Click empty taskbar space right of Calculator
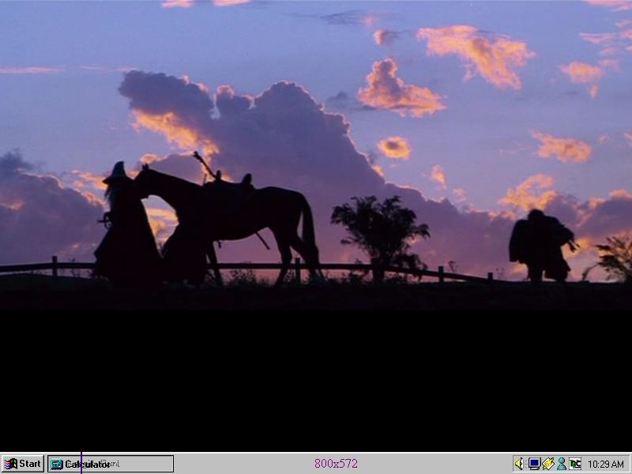This screenshot has height=474, width=632. point(237,464)
